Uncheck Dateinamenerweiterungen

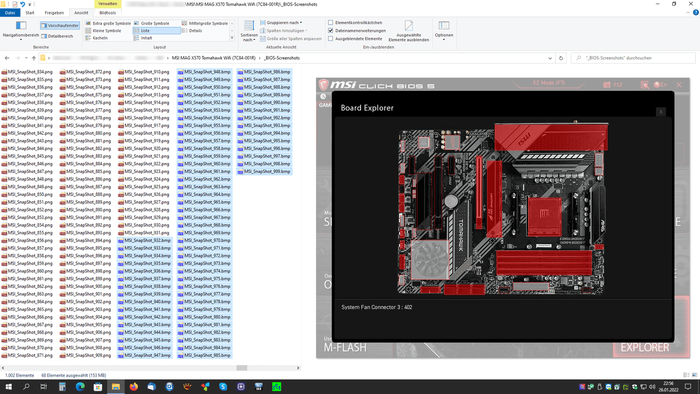[x=330, y=31]
